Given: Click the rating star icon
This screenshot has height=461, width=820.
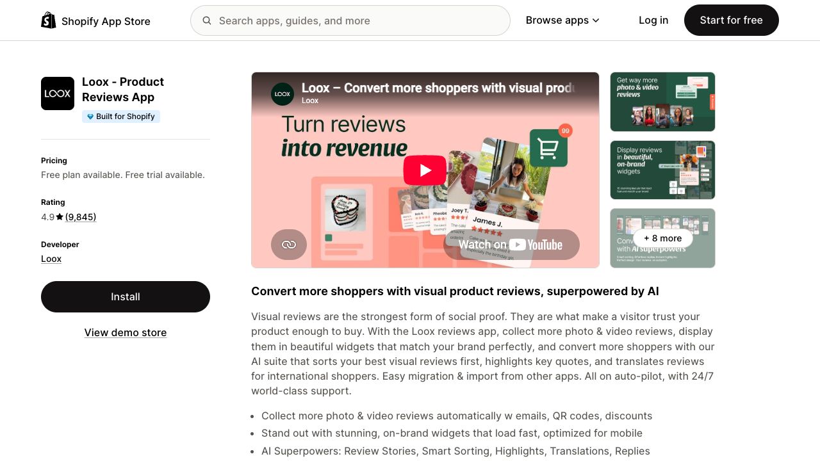Looking at the screenshot, I should click(60, 217).
